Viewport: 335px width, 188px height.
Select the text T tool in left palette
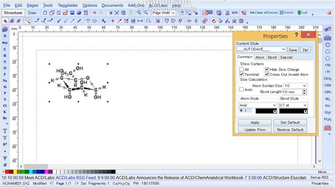pyautogui.click(x=5, y=131)
